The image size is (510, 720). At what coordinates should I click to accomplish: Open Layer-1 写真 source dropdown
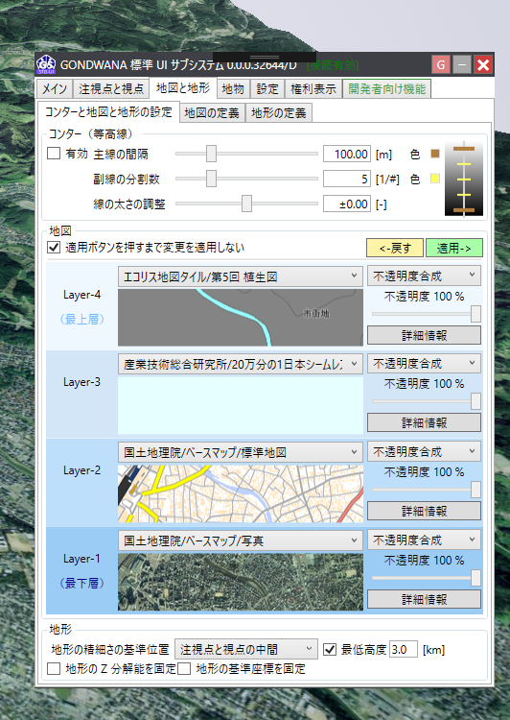pyautogui.click(x=241, y=540)
